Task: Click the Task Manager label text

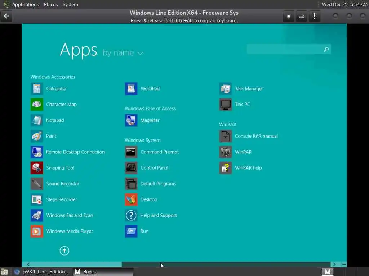Action: point(249,89)
